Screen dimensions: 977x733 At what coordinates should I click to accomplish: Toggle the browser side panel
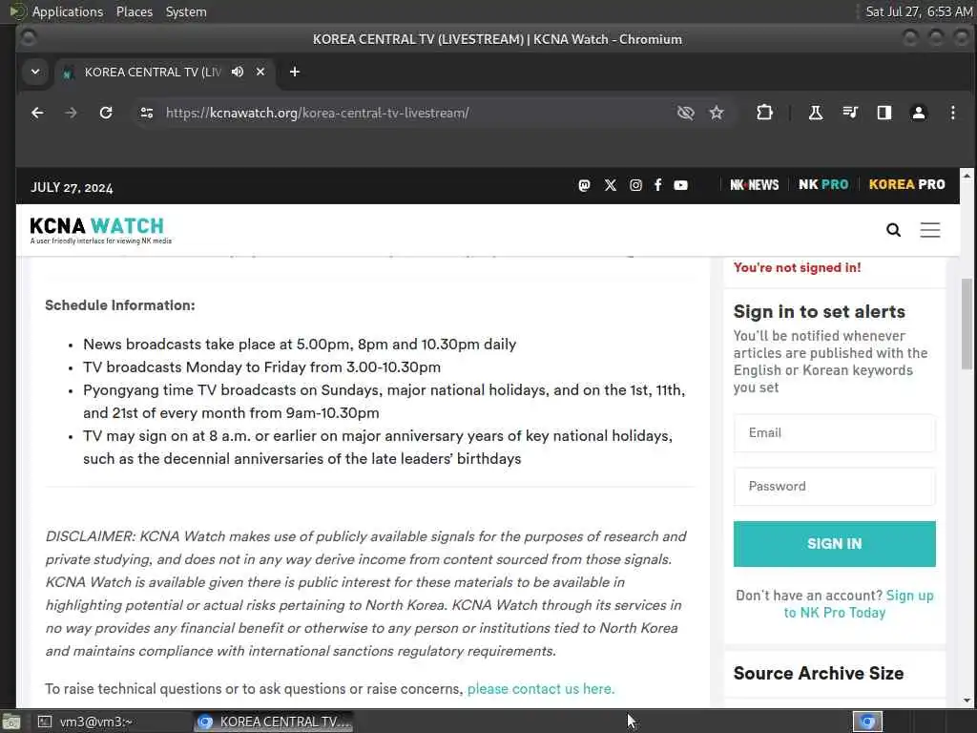point(884,113)
